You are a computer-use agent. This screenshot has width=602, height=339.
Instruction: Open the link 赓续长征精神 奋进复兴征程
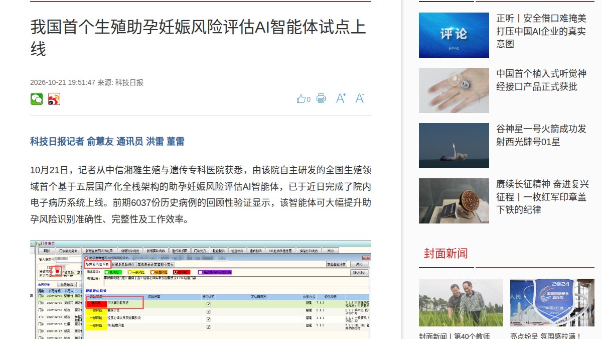tap(543, 197)
